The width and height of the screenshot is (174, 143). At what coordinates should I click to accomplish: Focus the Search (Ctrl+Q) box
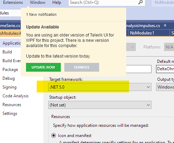(x=104, y=2)
